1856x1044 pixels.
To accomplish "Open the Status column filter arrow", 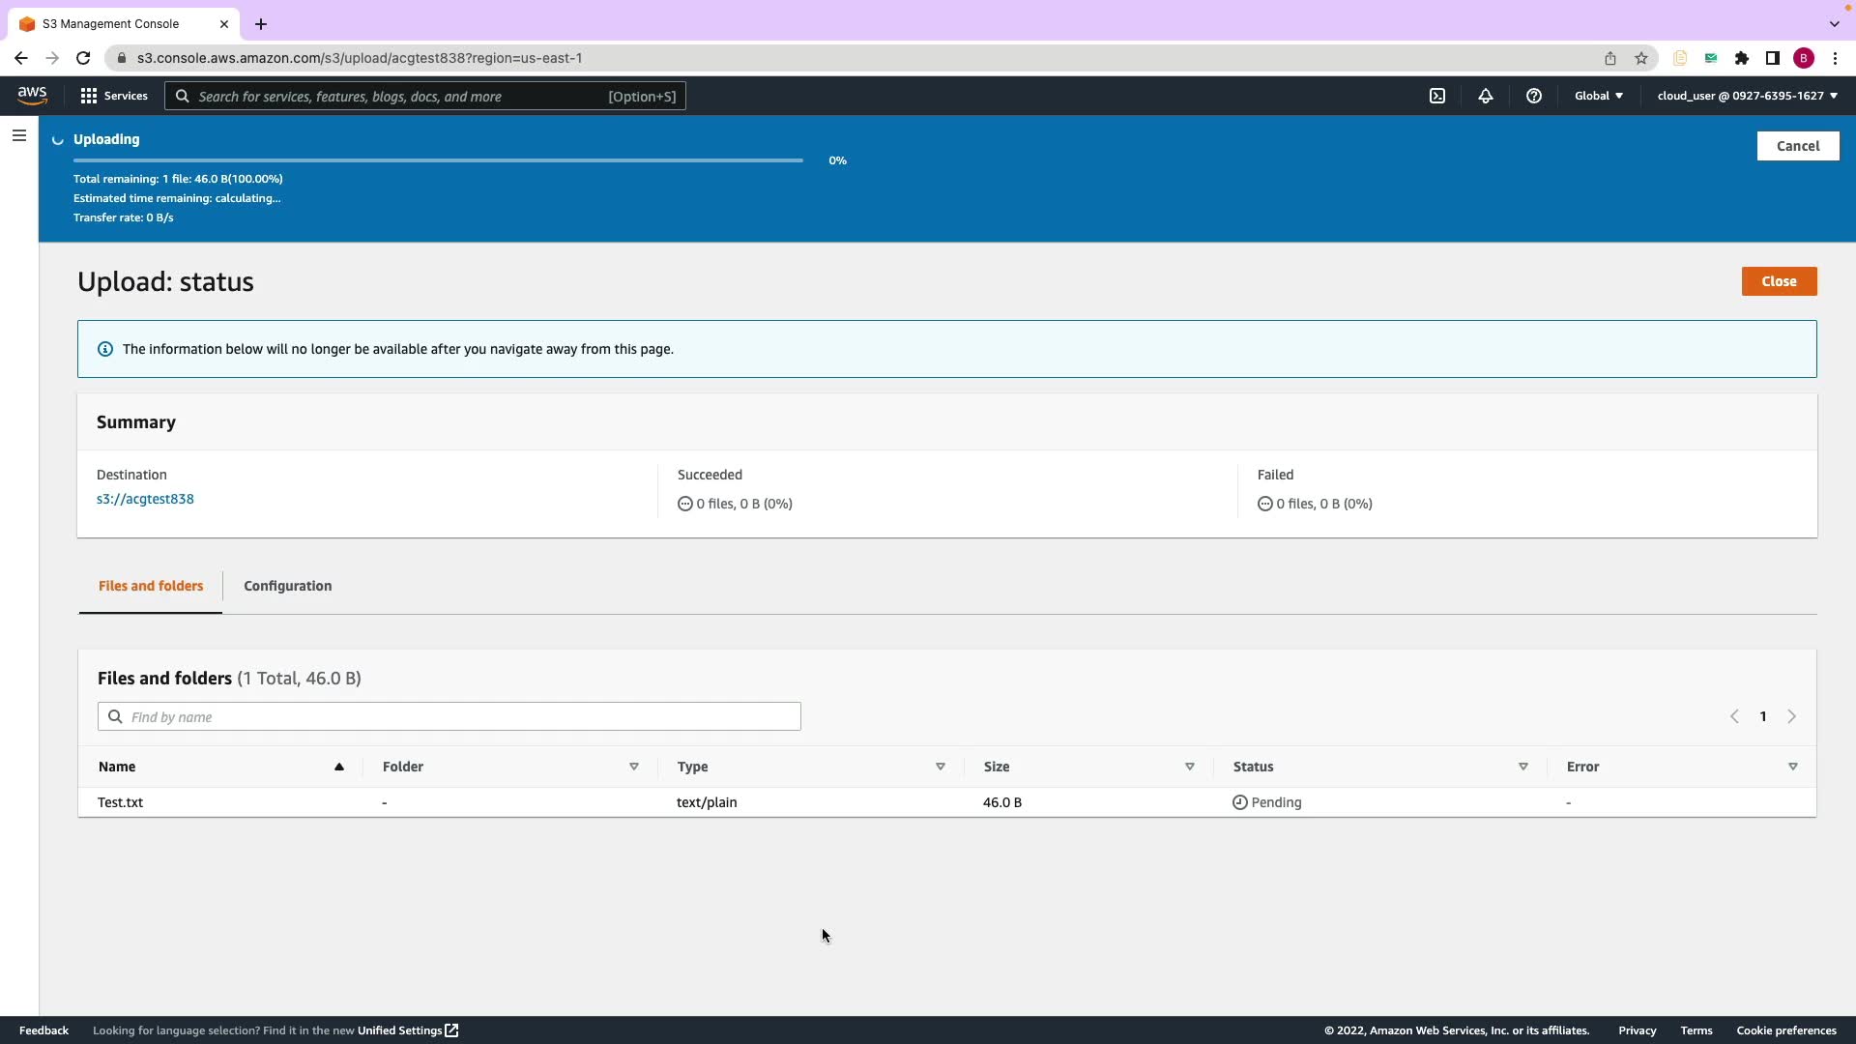I will (x=1523, y=767).
